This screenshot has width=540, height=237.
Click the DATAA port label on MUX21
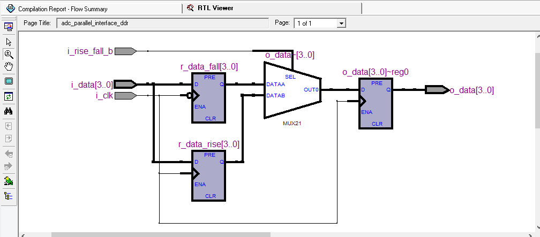click(x=275, y=85)
